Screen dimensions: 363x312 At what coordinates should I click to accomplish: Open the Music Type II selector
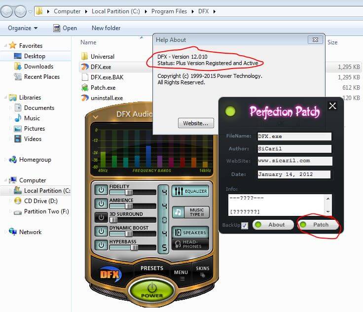(190, 212)
